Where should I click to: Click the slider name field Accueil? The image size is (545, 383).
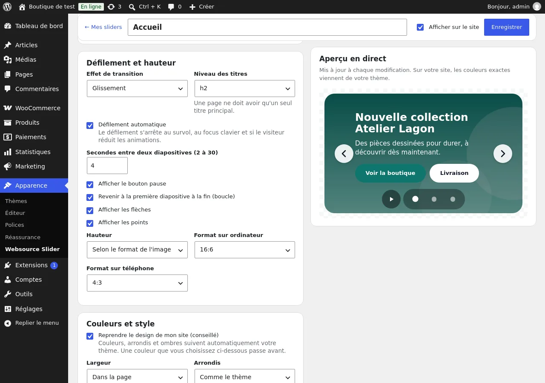click(x=267, y=27)
